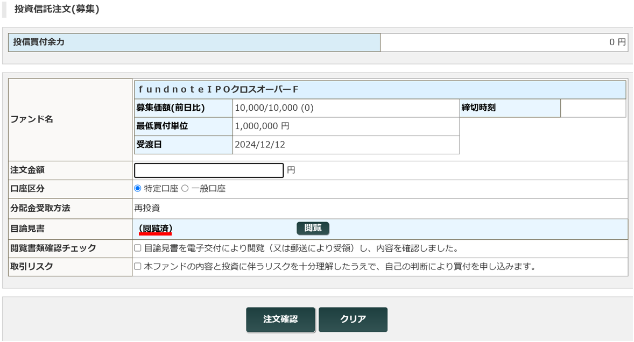Viewport: 634px width, 342px height.
Task: Click the クリア button
Action: click(353, 319)
